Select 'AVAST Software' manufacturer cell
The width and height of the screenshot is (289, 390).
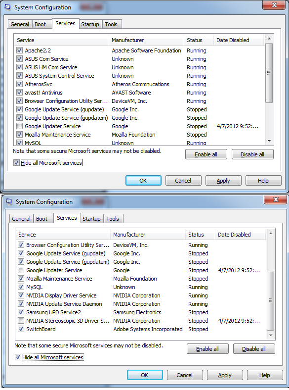tap(131, 93)
